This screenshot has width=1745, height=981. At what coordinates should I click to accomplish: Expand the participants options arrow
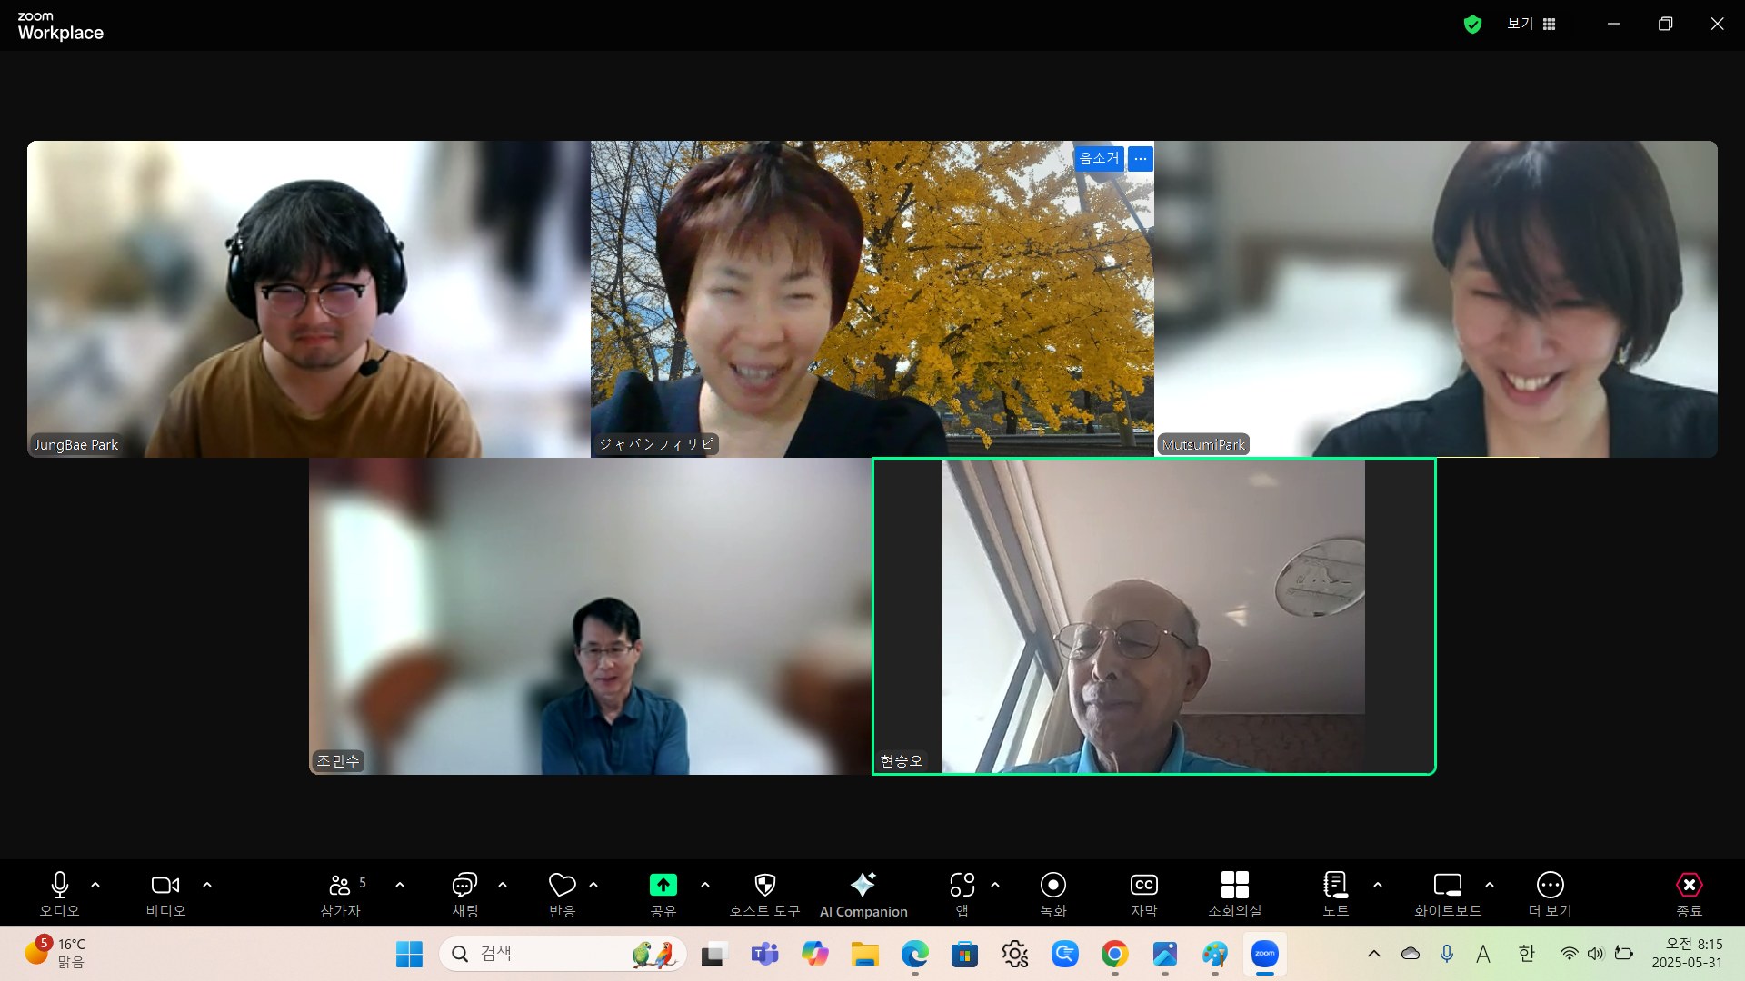tap(400, 885)
